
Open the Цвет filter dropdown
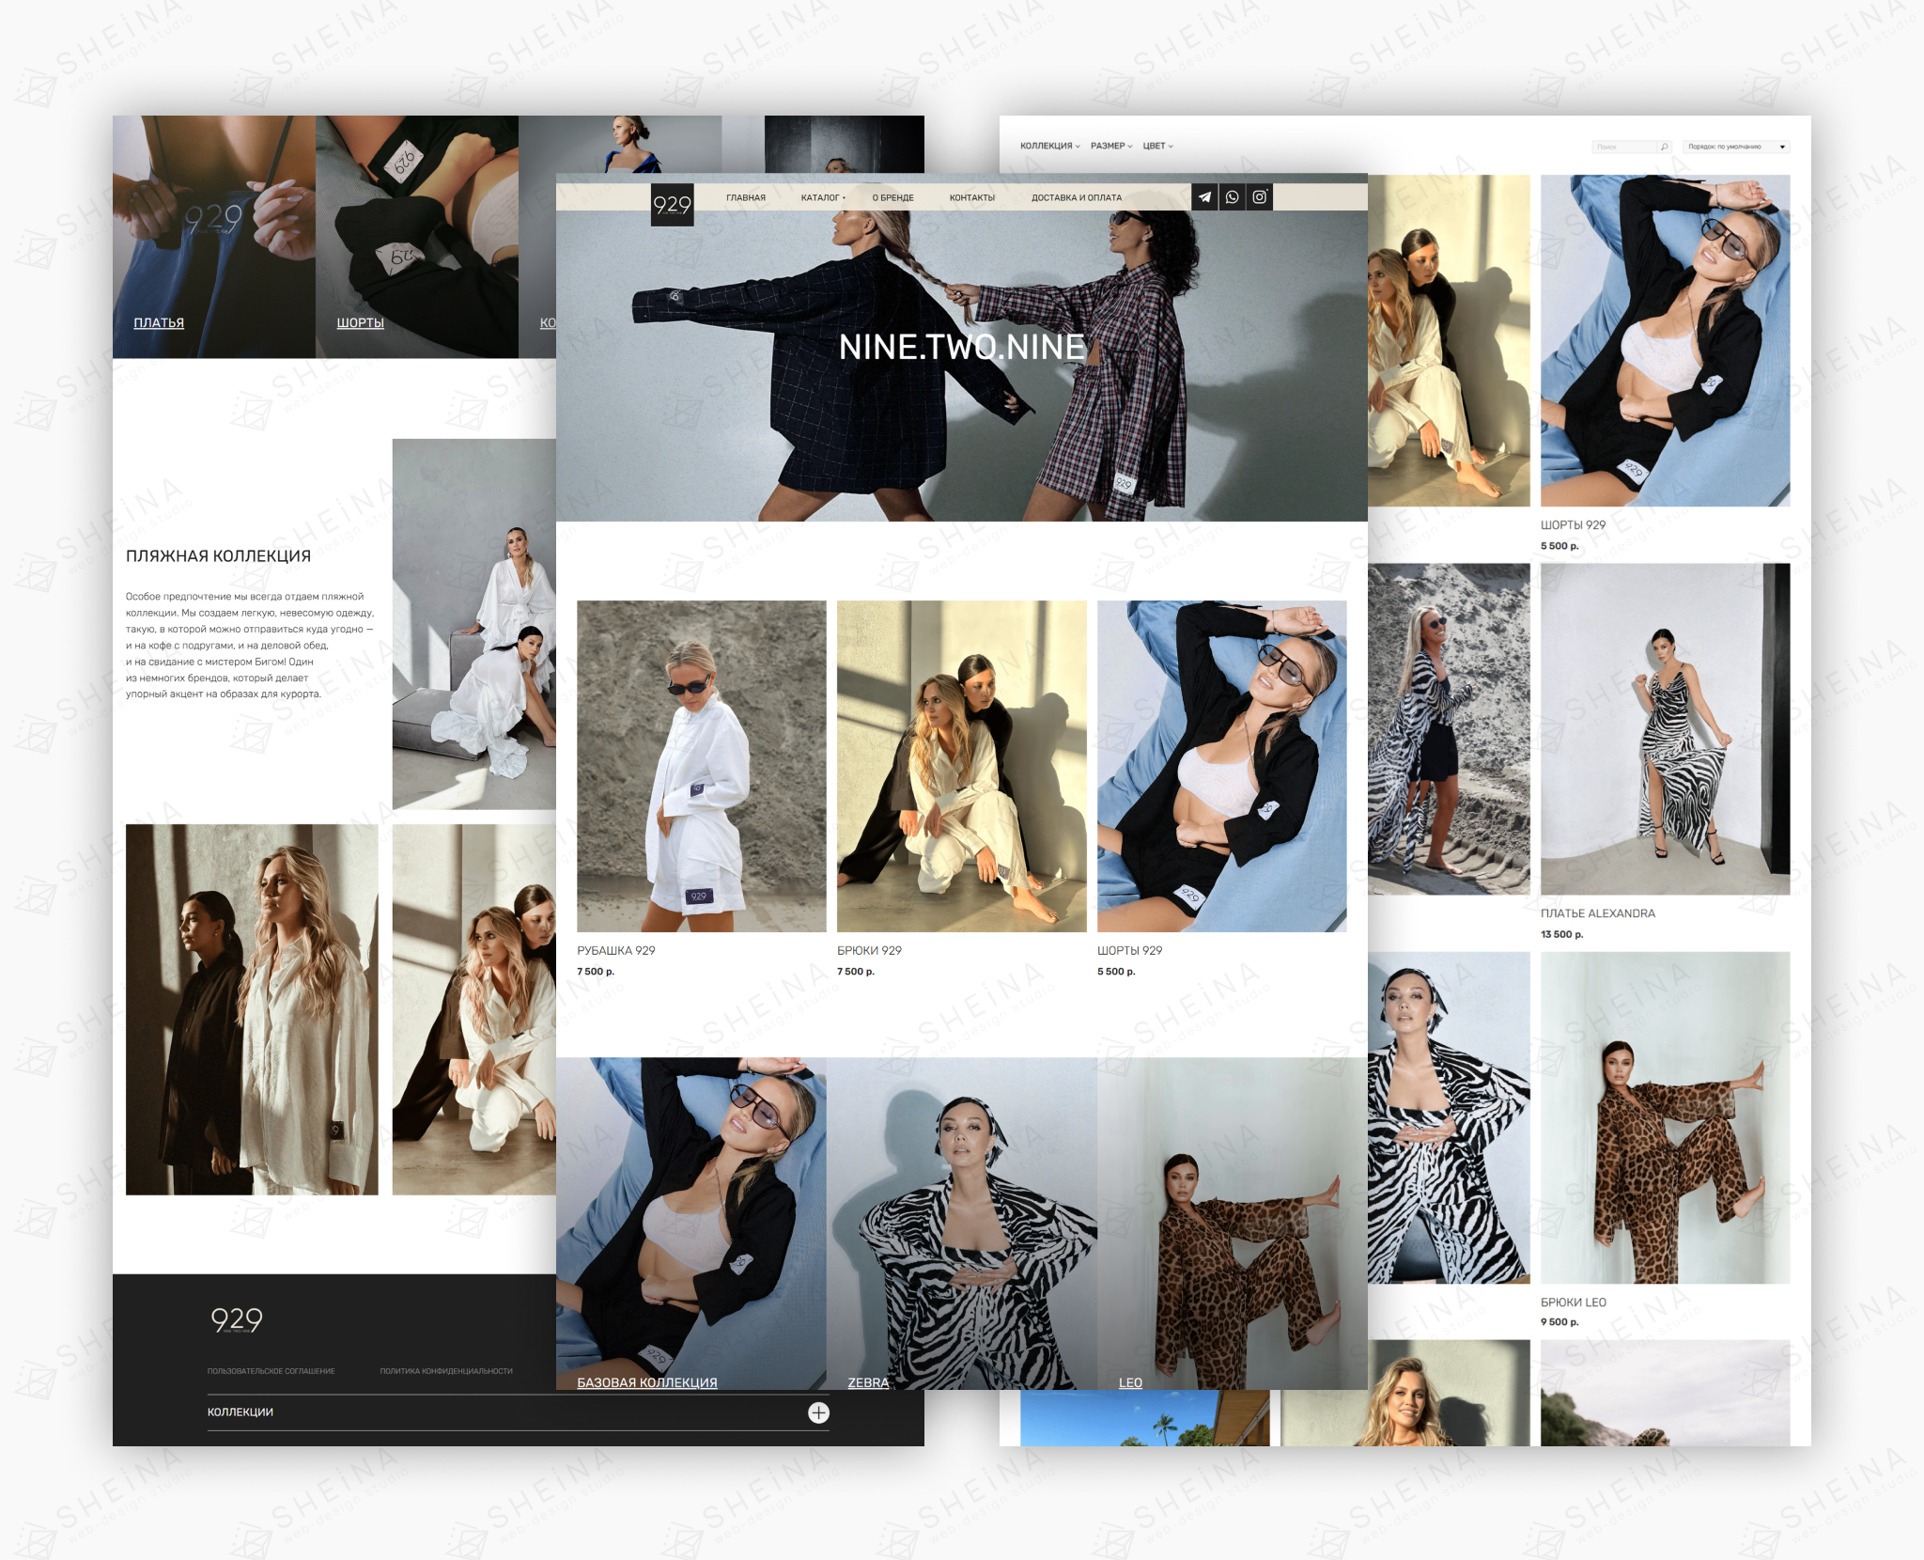pyautogui.click(x=1157, y=147)
